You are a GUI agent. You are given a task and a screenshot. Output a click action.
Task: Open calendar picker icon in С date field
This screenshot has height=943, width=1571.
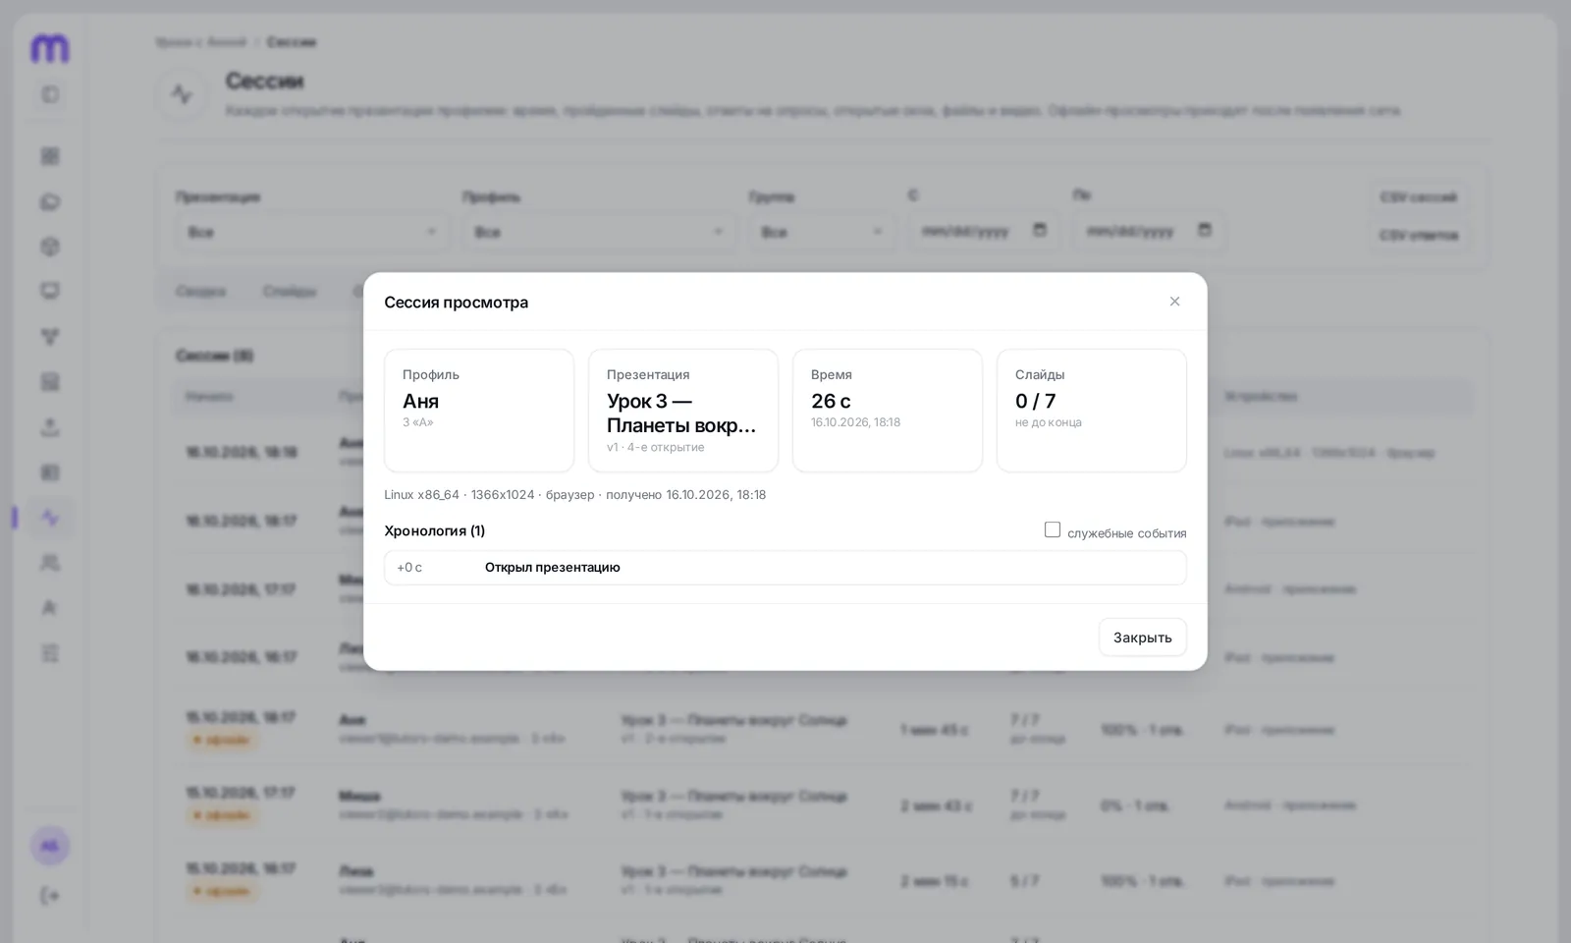click(x=1040, y=230)
